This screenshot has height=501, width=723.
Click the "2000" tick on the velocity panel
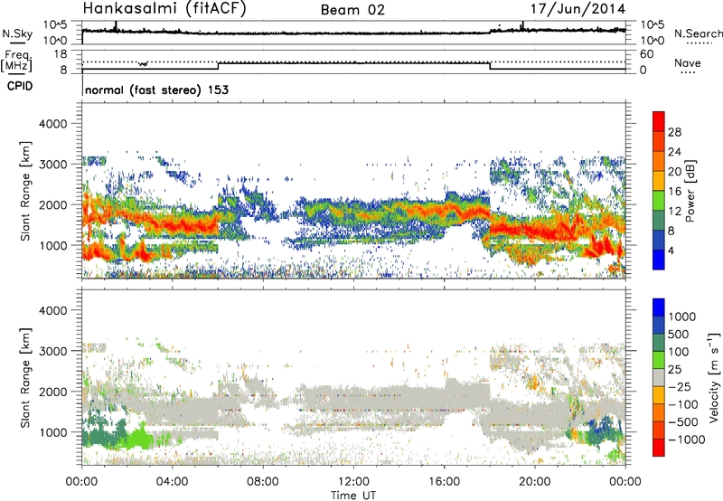[52, 392]
